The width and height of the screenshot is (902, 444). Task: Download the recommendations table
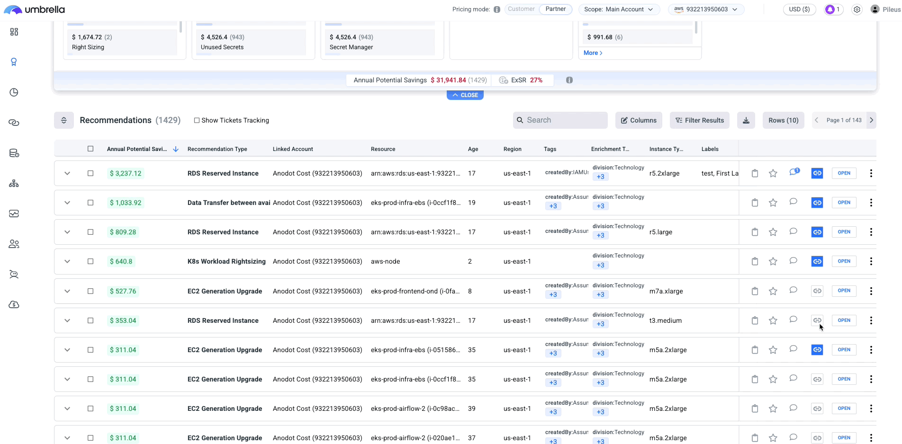click(x=746, y=120)
